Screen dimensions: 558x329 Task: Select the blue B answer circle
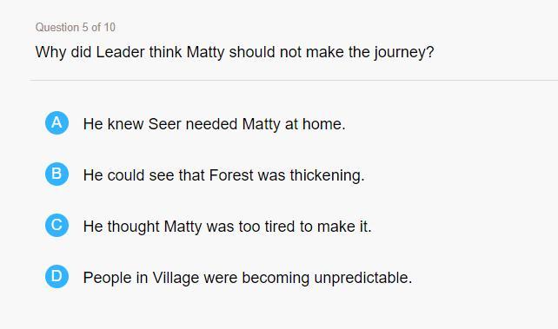(x=57, y=174)
